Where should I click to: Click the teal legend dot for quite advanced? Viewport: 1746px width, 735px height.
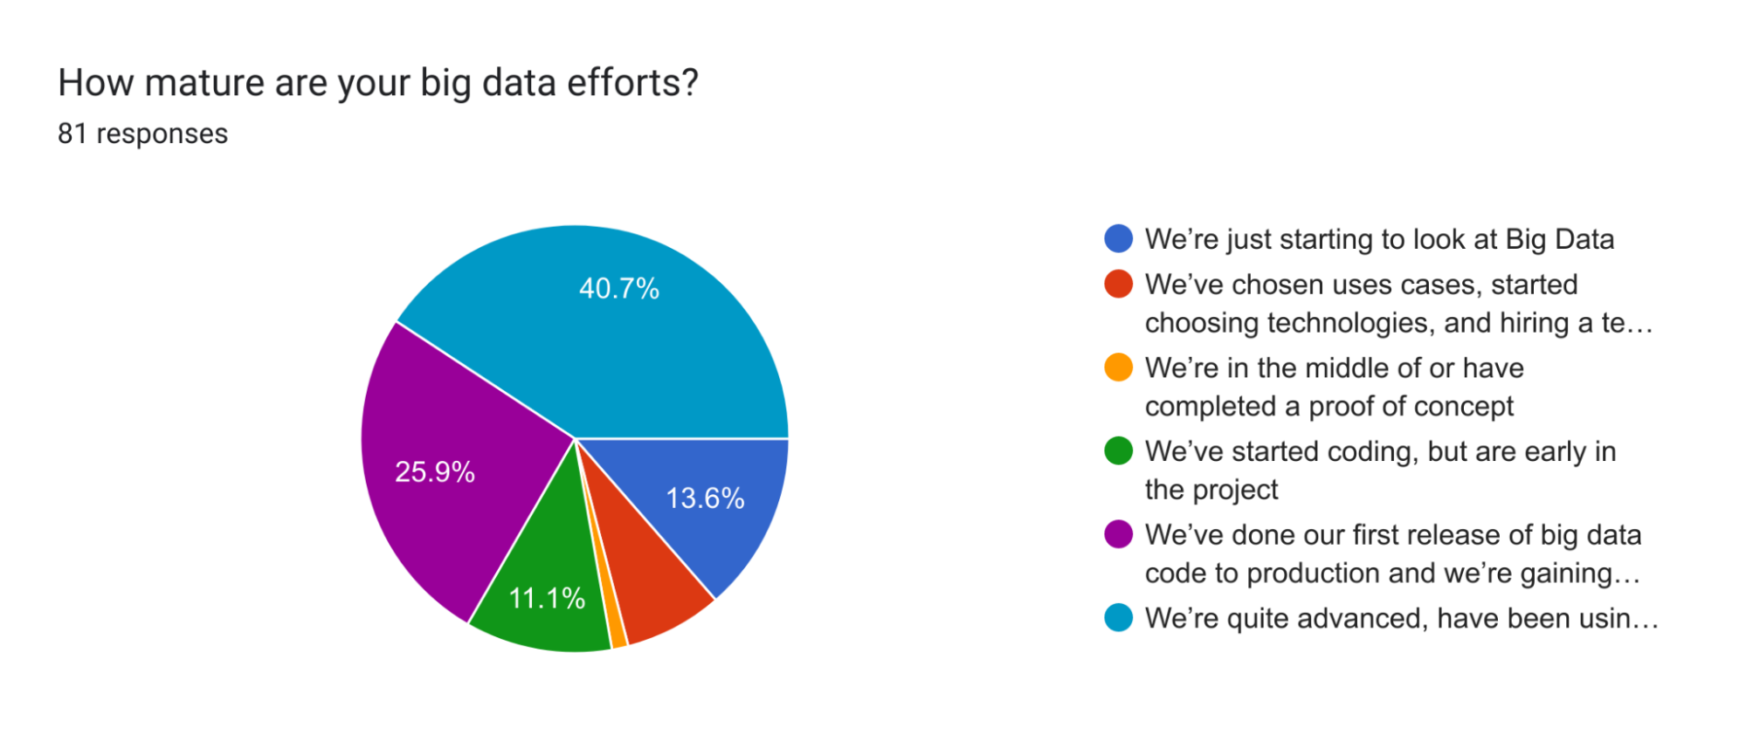point(1118,618)
